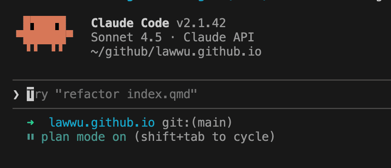The image size is (391, 168).
Task: Click the Claude API provider label
Action: coord(219,38)
